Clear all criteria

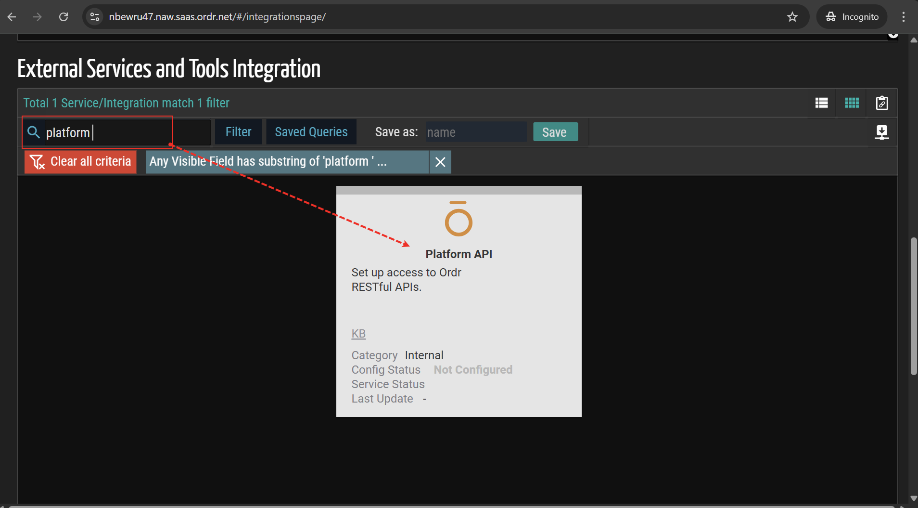(80, 162)
